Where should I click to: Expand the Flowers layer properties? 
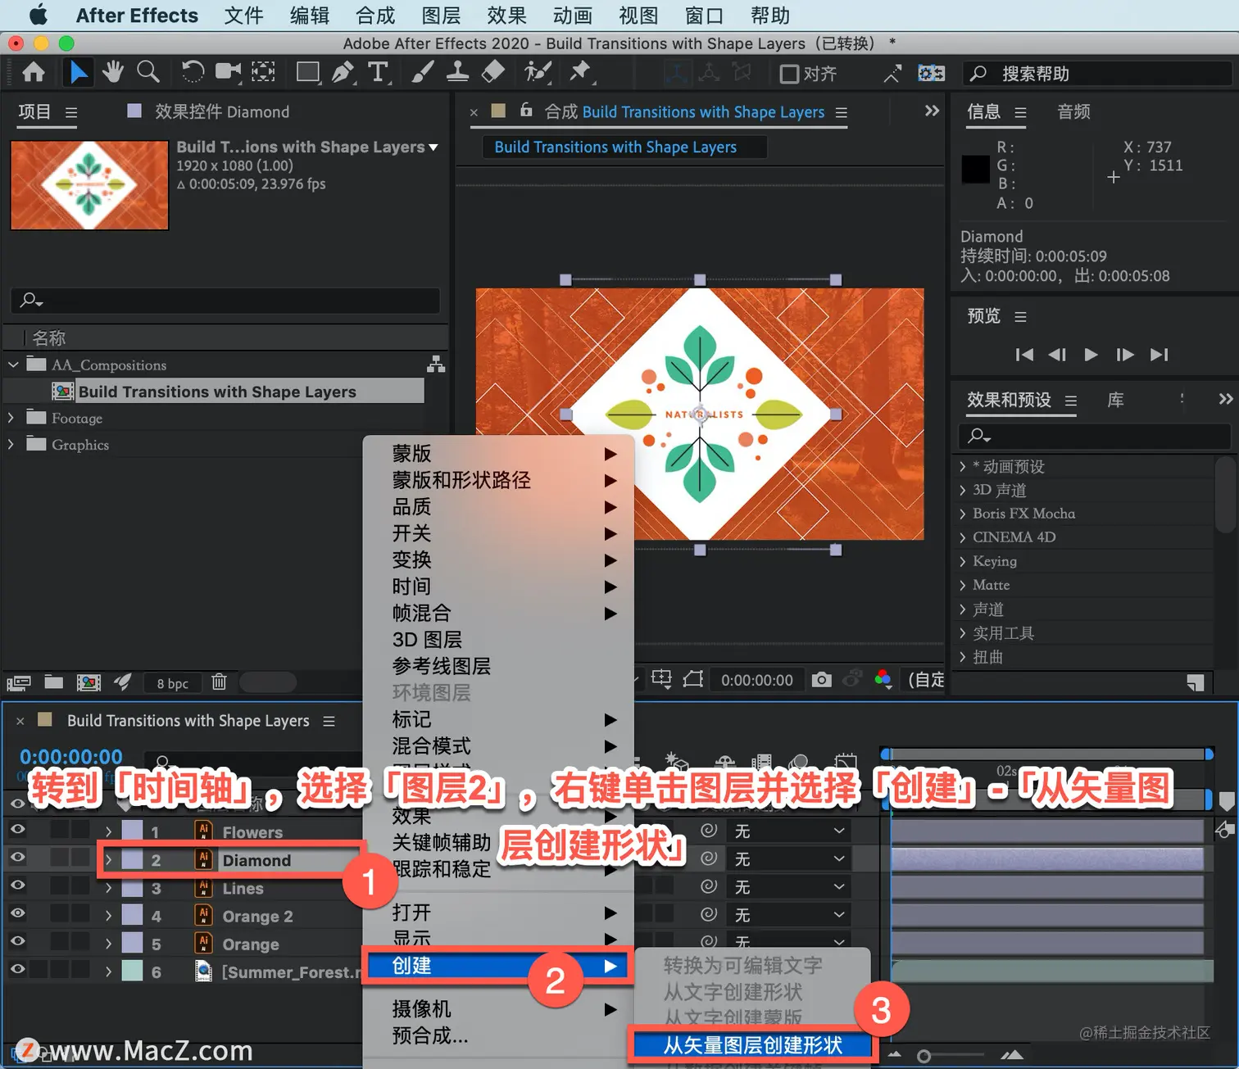point(108,832)
